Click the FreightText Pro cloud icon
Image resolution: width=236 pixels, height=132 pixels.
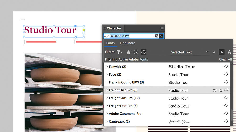(226, 105)
